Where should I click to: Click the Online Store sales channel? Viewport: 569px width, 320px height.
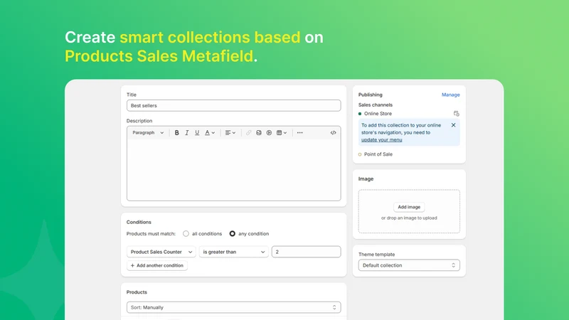tap(378, 114)
